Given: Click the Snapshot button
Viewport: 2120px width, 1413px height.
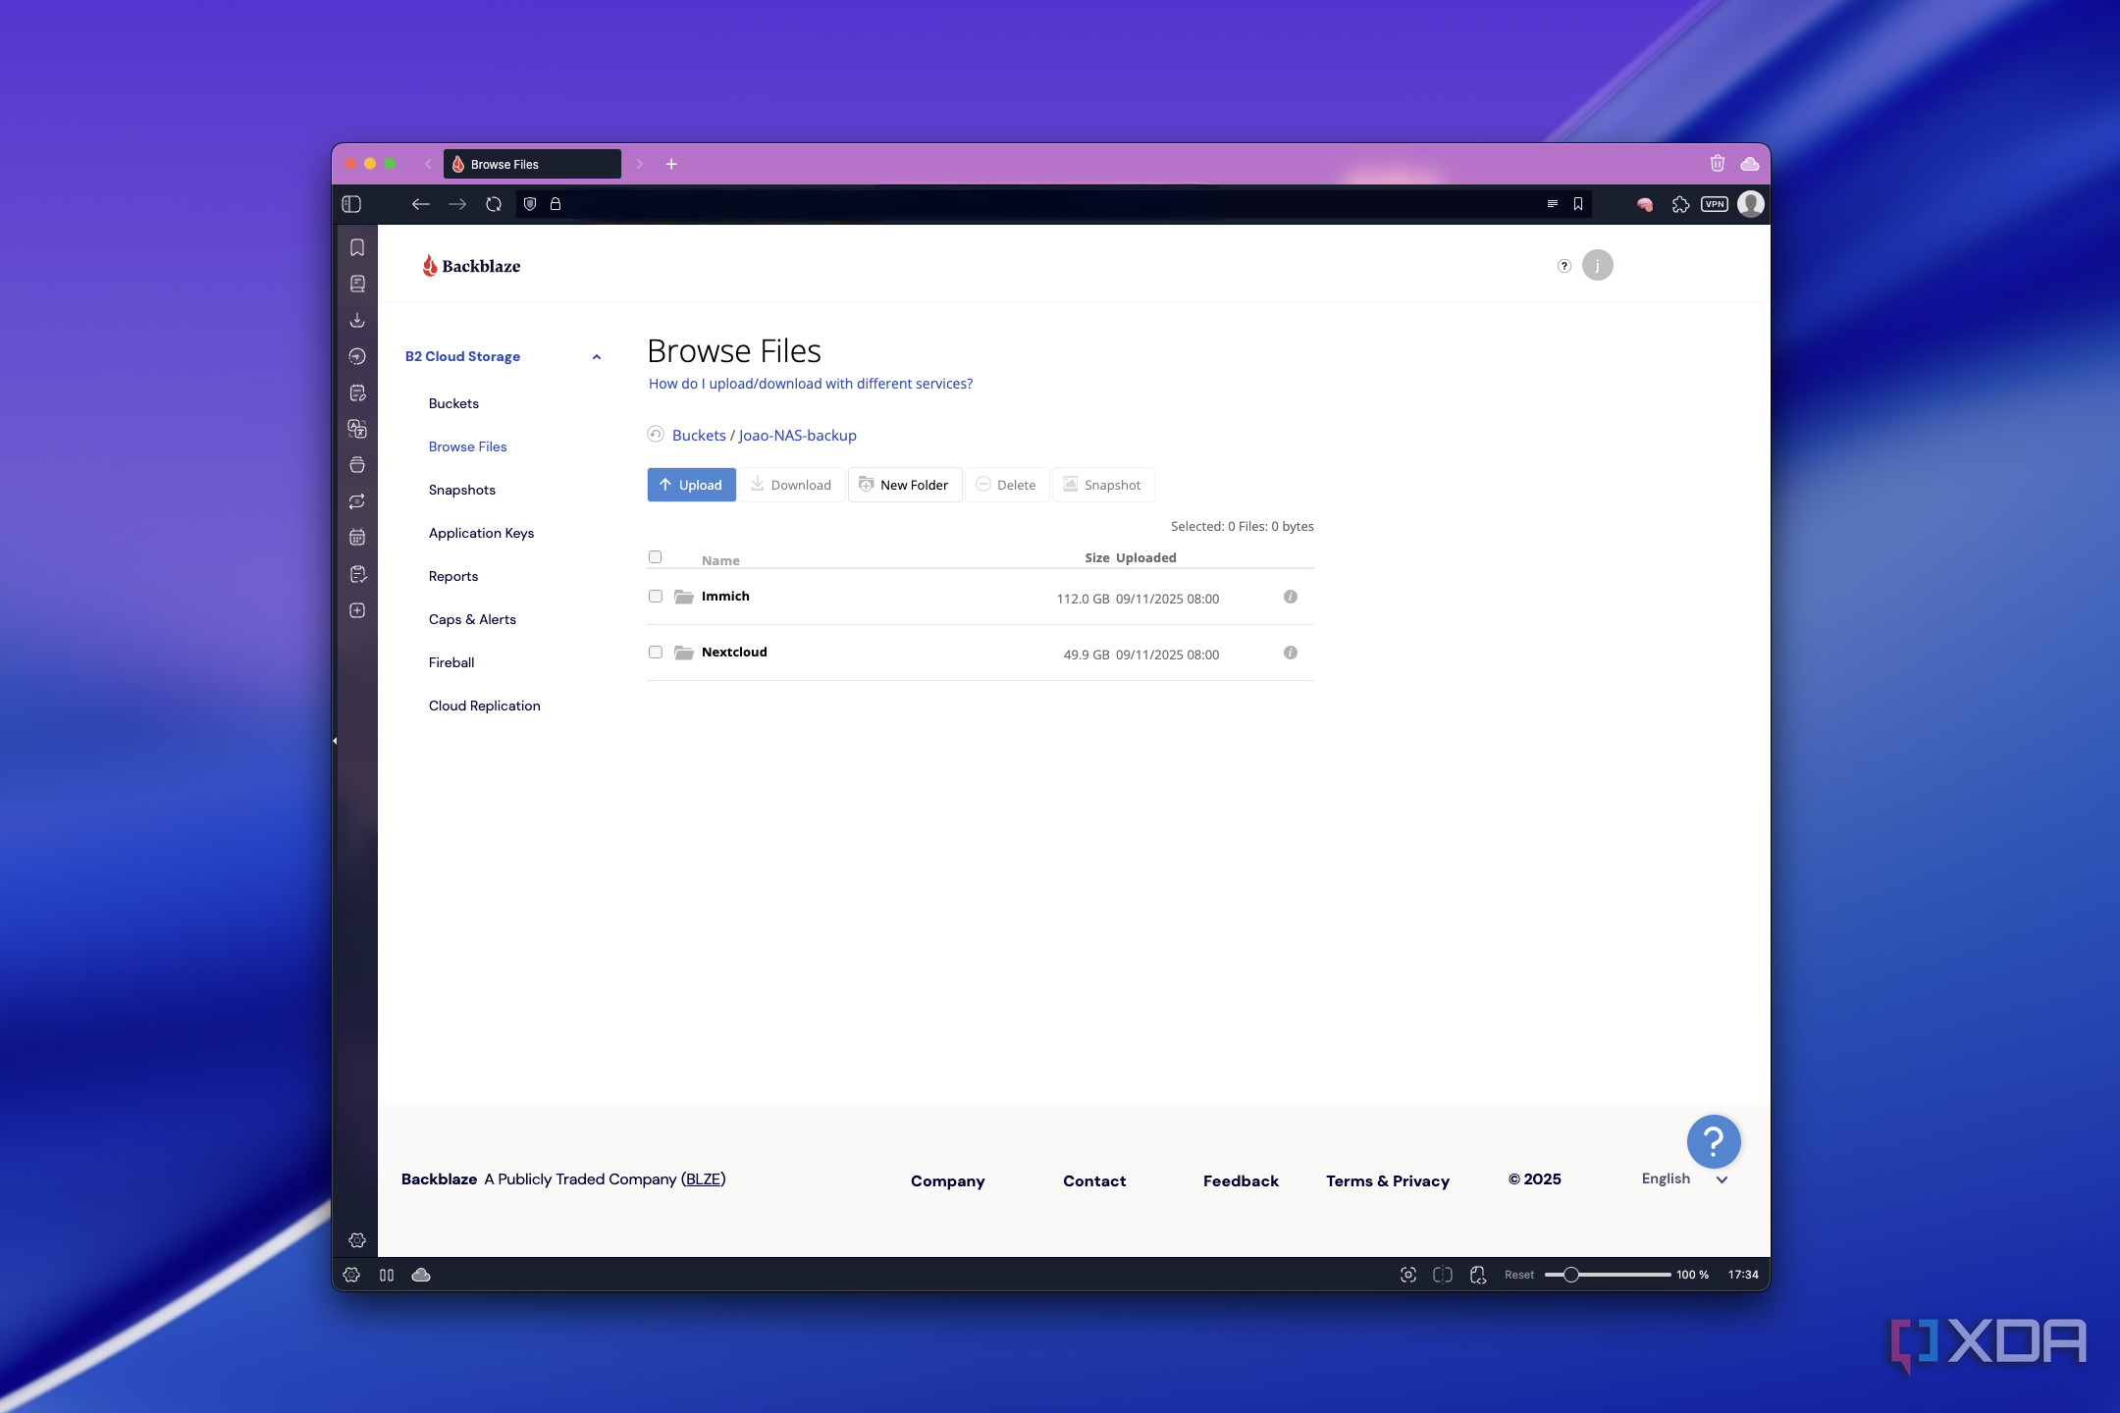Looking at the screenshot, I should [1102, 485].
